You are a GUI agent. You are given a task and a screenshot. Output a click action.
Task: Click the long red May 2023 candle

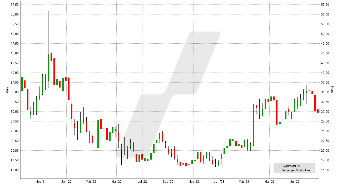[x=277, y=112]
